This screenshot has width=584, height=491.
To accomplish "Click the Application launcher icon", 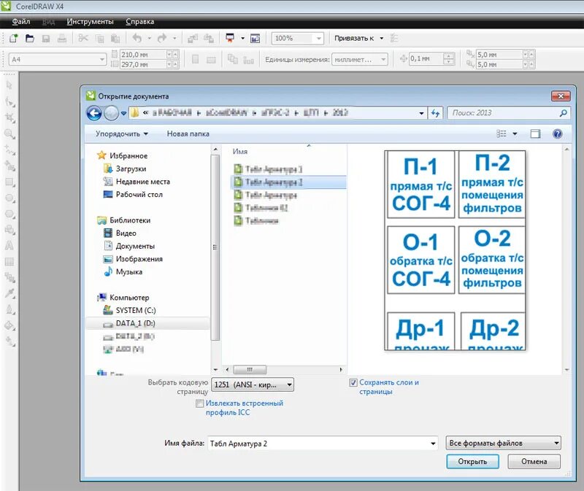I will click(230, 38).
